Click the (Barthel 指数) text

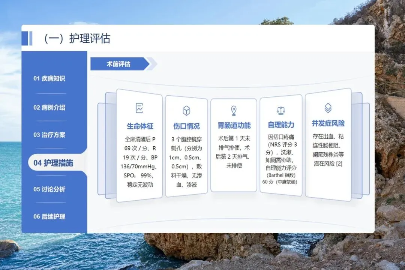tap(281, 175)
